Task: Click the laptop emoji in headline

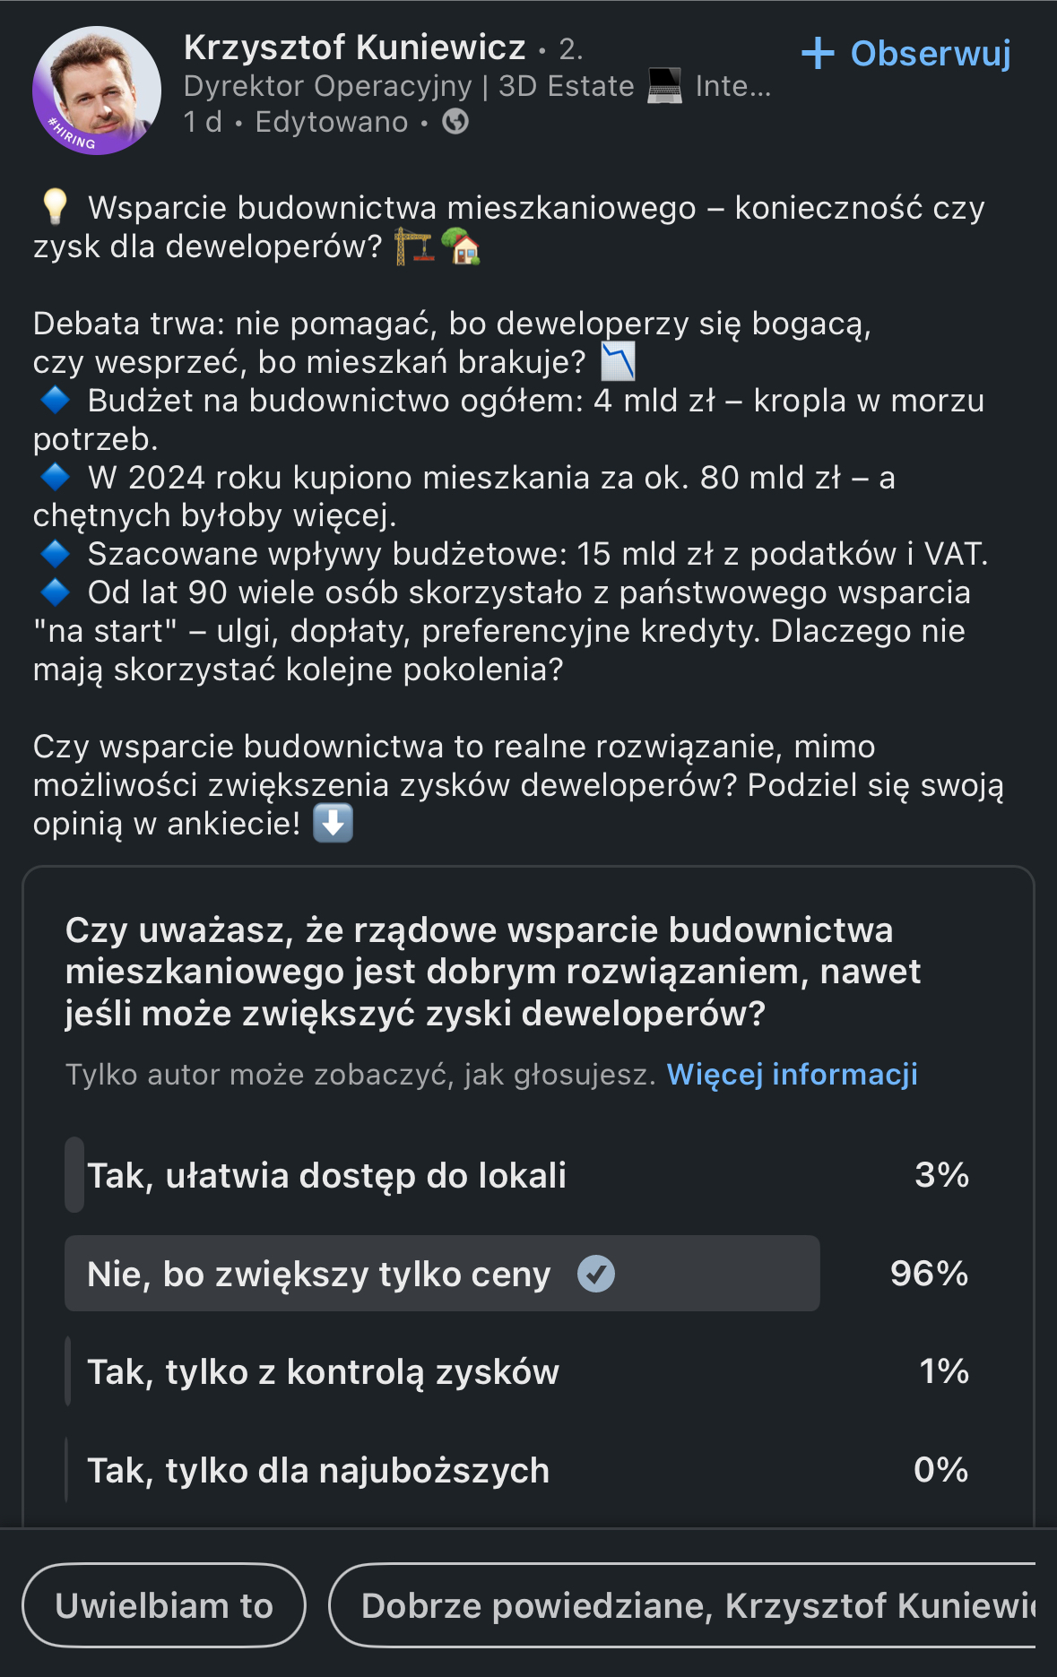Action: click(664, 86)
